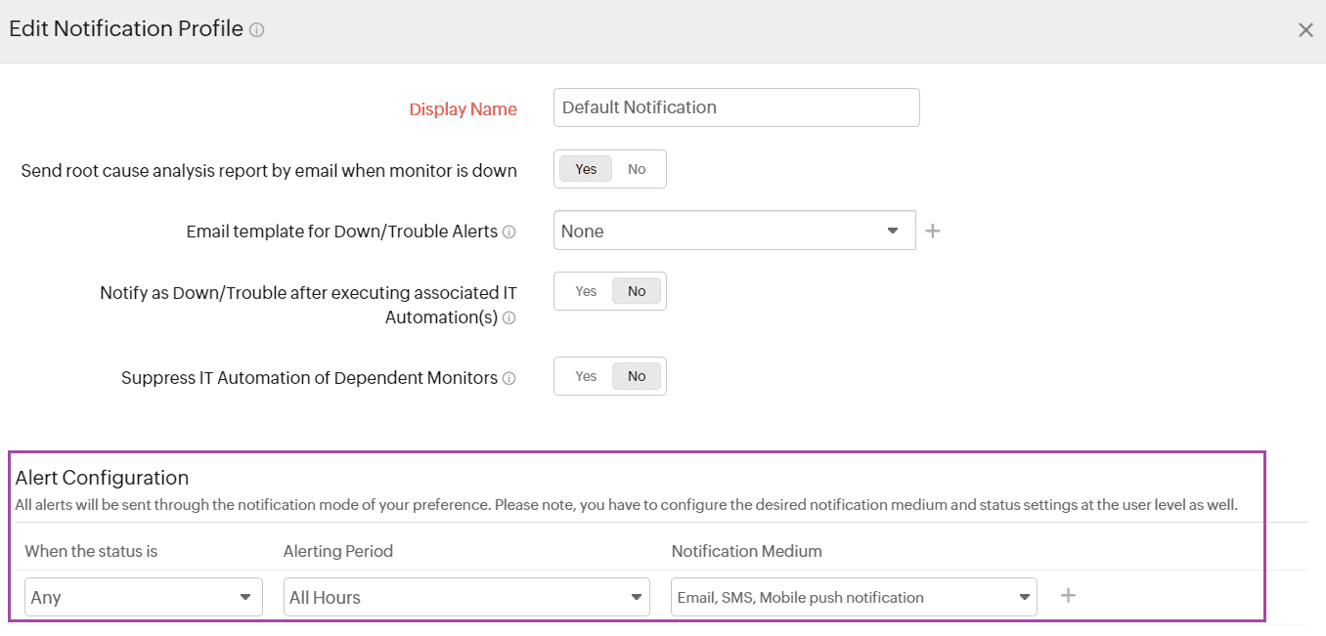Select No for root cause analysis report
The image size is (1326, 636).
[637, 169]
